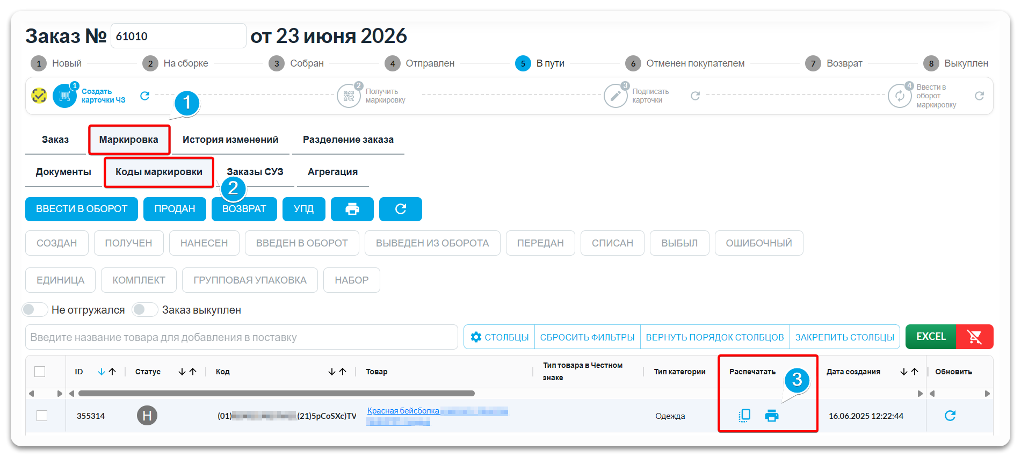This screenshot has height=457, width=1021.
Task: Open the 'Красная бейсболка' product link
Action: coord(403,411)
